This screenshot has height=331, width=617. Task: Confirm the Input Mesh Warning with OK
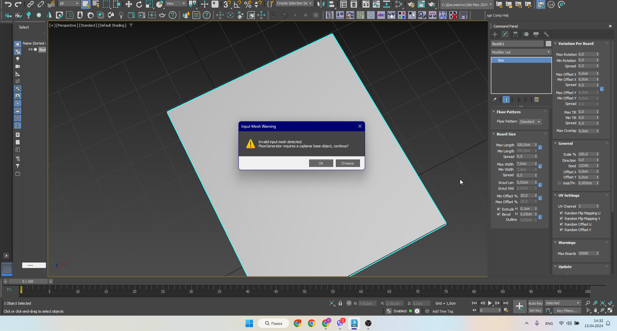coord(321,163)
